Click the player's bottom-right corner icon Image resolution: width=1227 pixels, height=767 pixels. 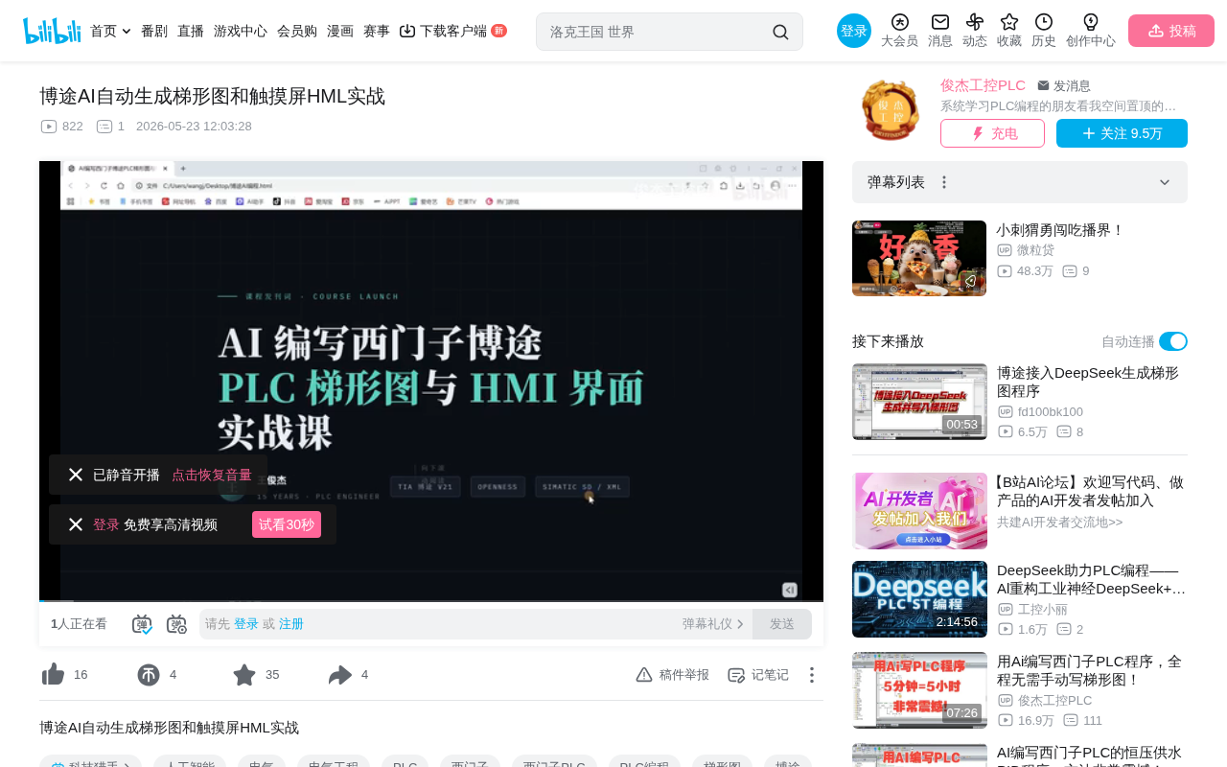coord(790,590)
